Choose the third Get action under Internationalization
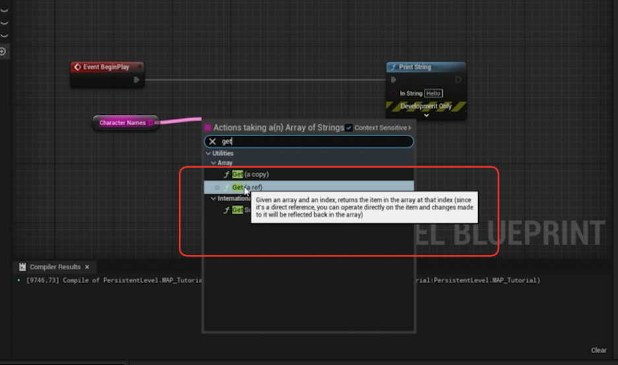The width and height of the screenshot is (618, 365). pos(237,210)
